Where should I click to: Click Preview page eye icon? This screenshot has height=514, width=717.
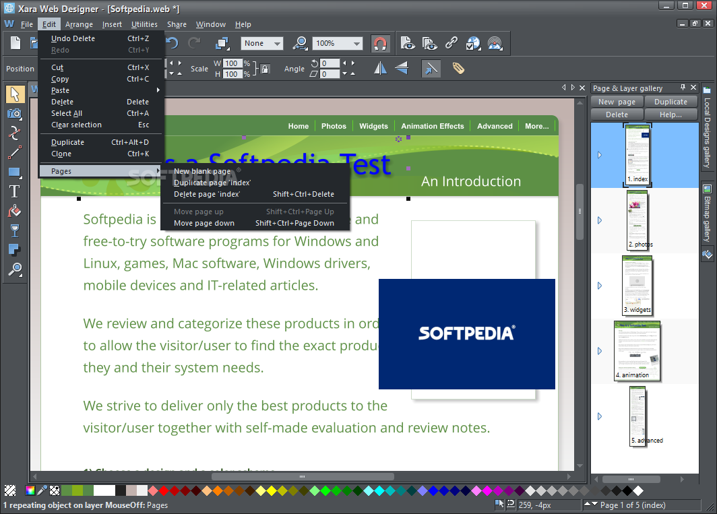tap(408, 43)
